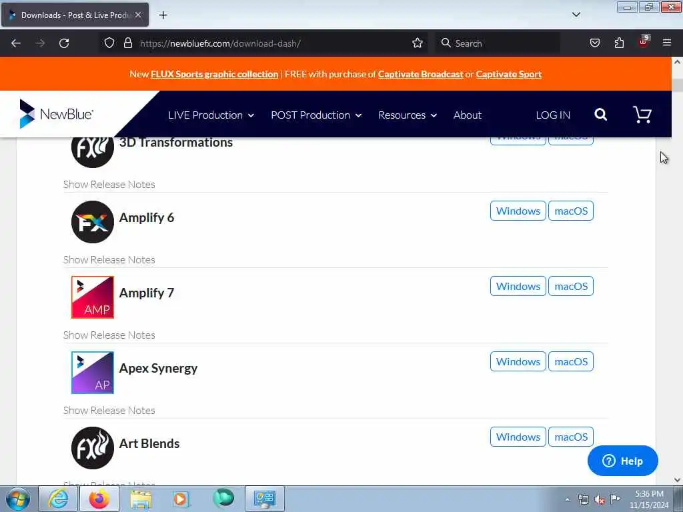Click the Firefox taskbar icon
683x512 pixels.
99,499
